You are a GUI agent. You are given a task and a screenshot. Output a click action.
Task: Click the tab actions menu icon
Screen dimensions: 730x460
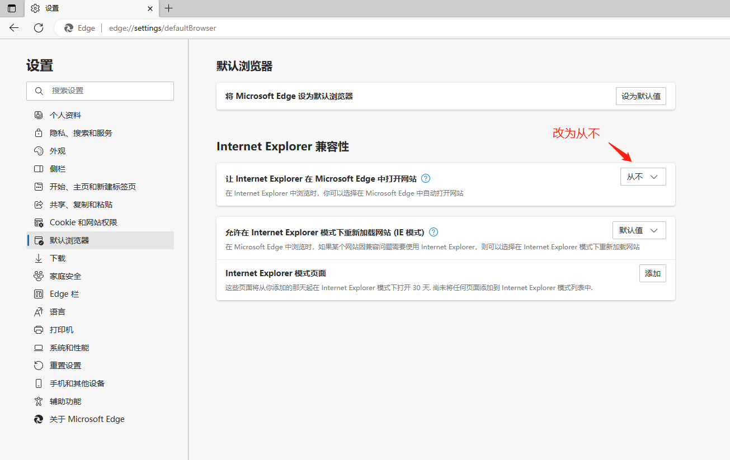[x=12, y=8]
